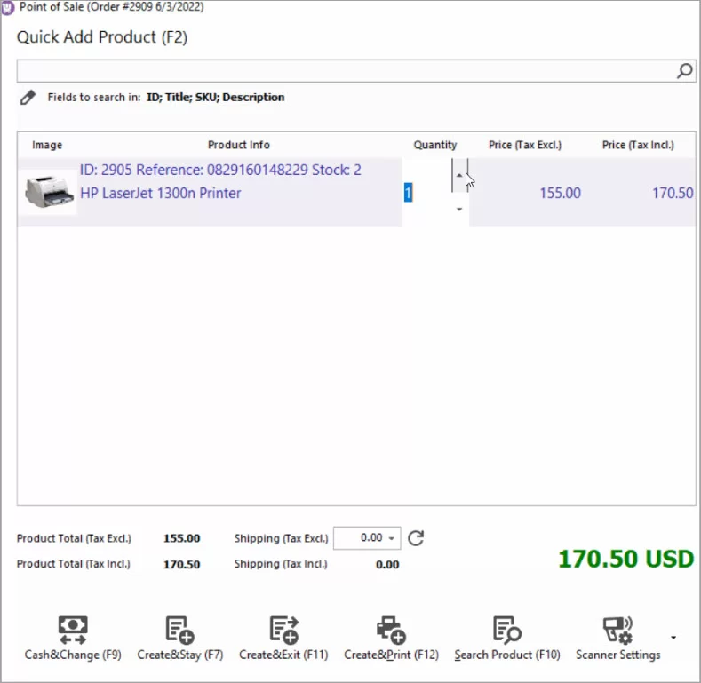
Task: Select the HP LaserJet 1300n Printer row
Action: [222, 193]
